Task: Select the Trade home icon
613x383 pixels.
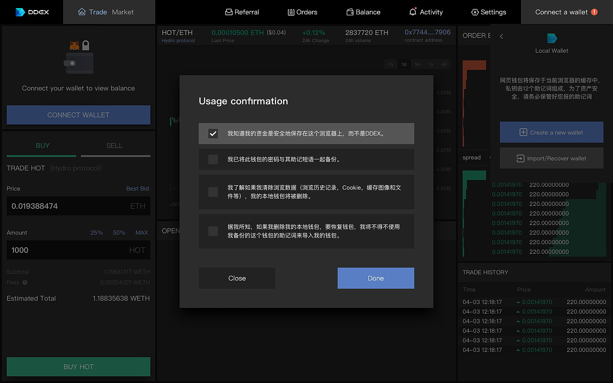Action: 81,11
